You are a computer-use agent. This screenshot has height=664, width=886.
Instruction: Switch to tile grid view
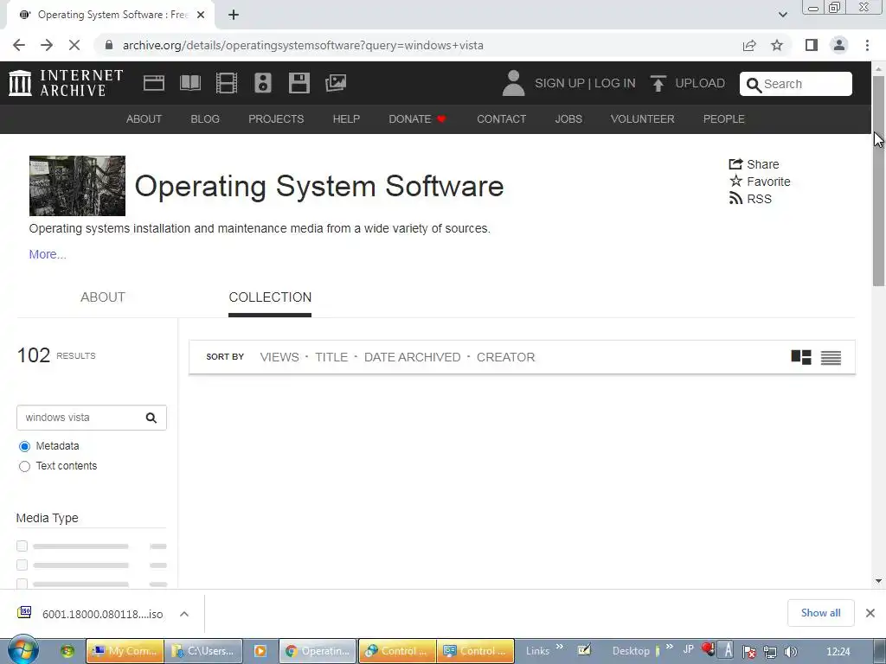[x=800, y=357]
